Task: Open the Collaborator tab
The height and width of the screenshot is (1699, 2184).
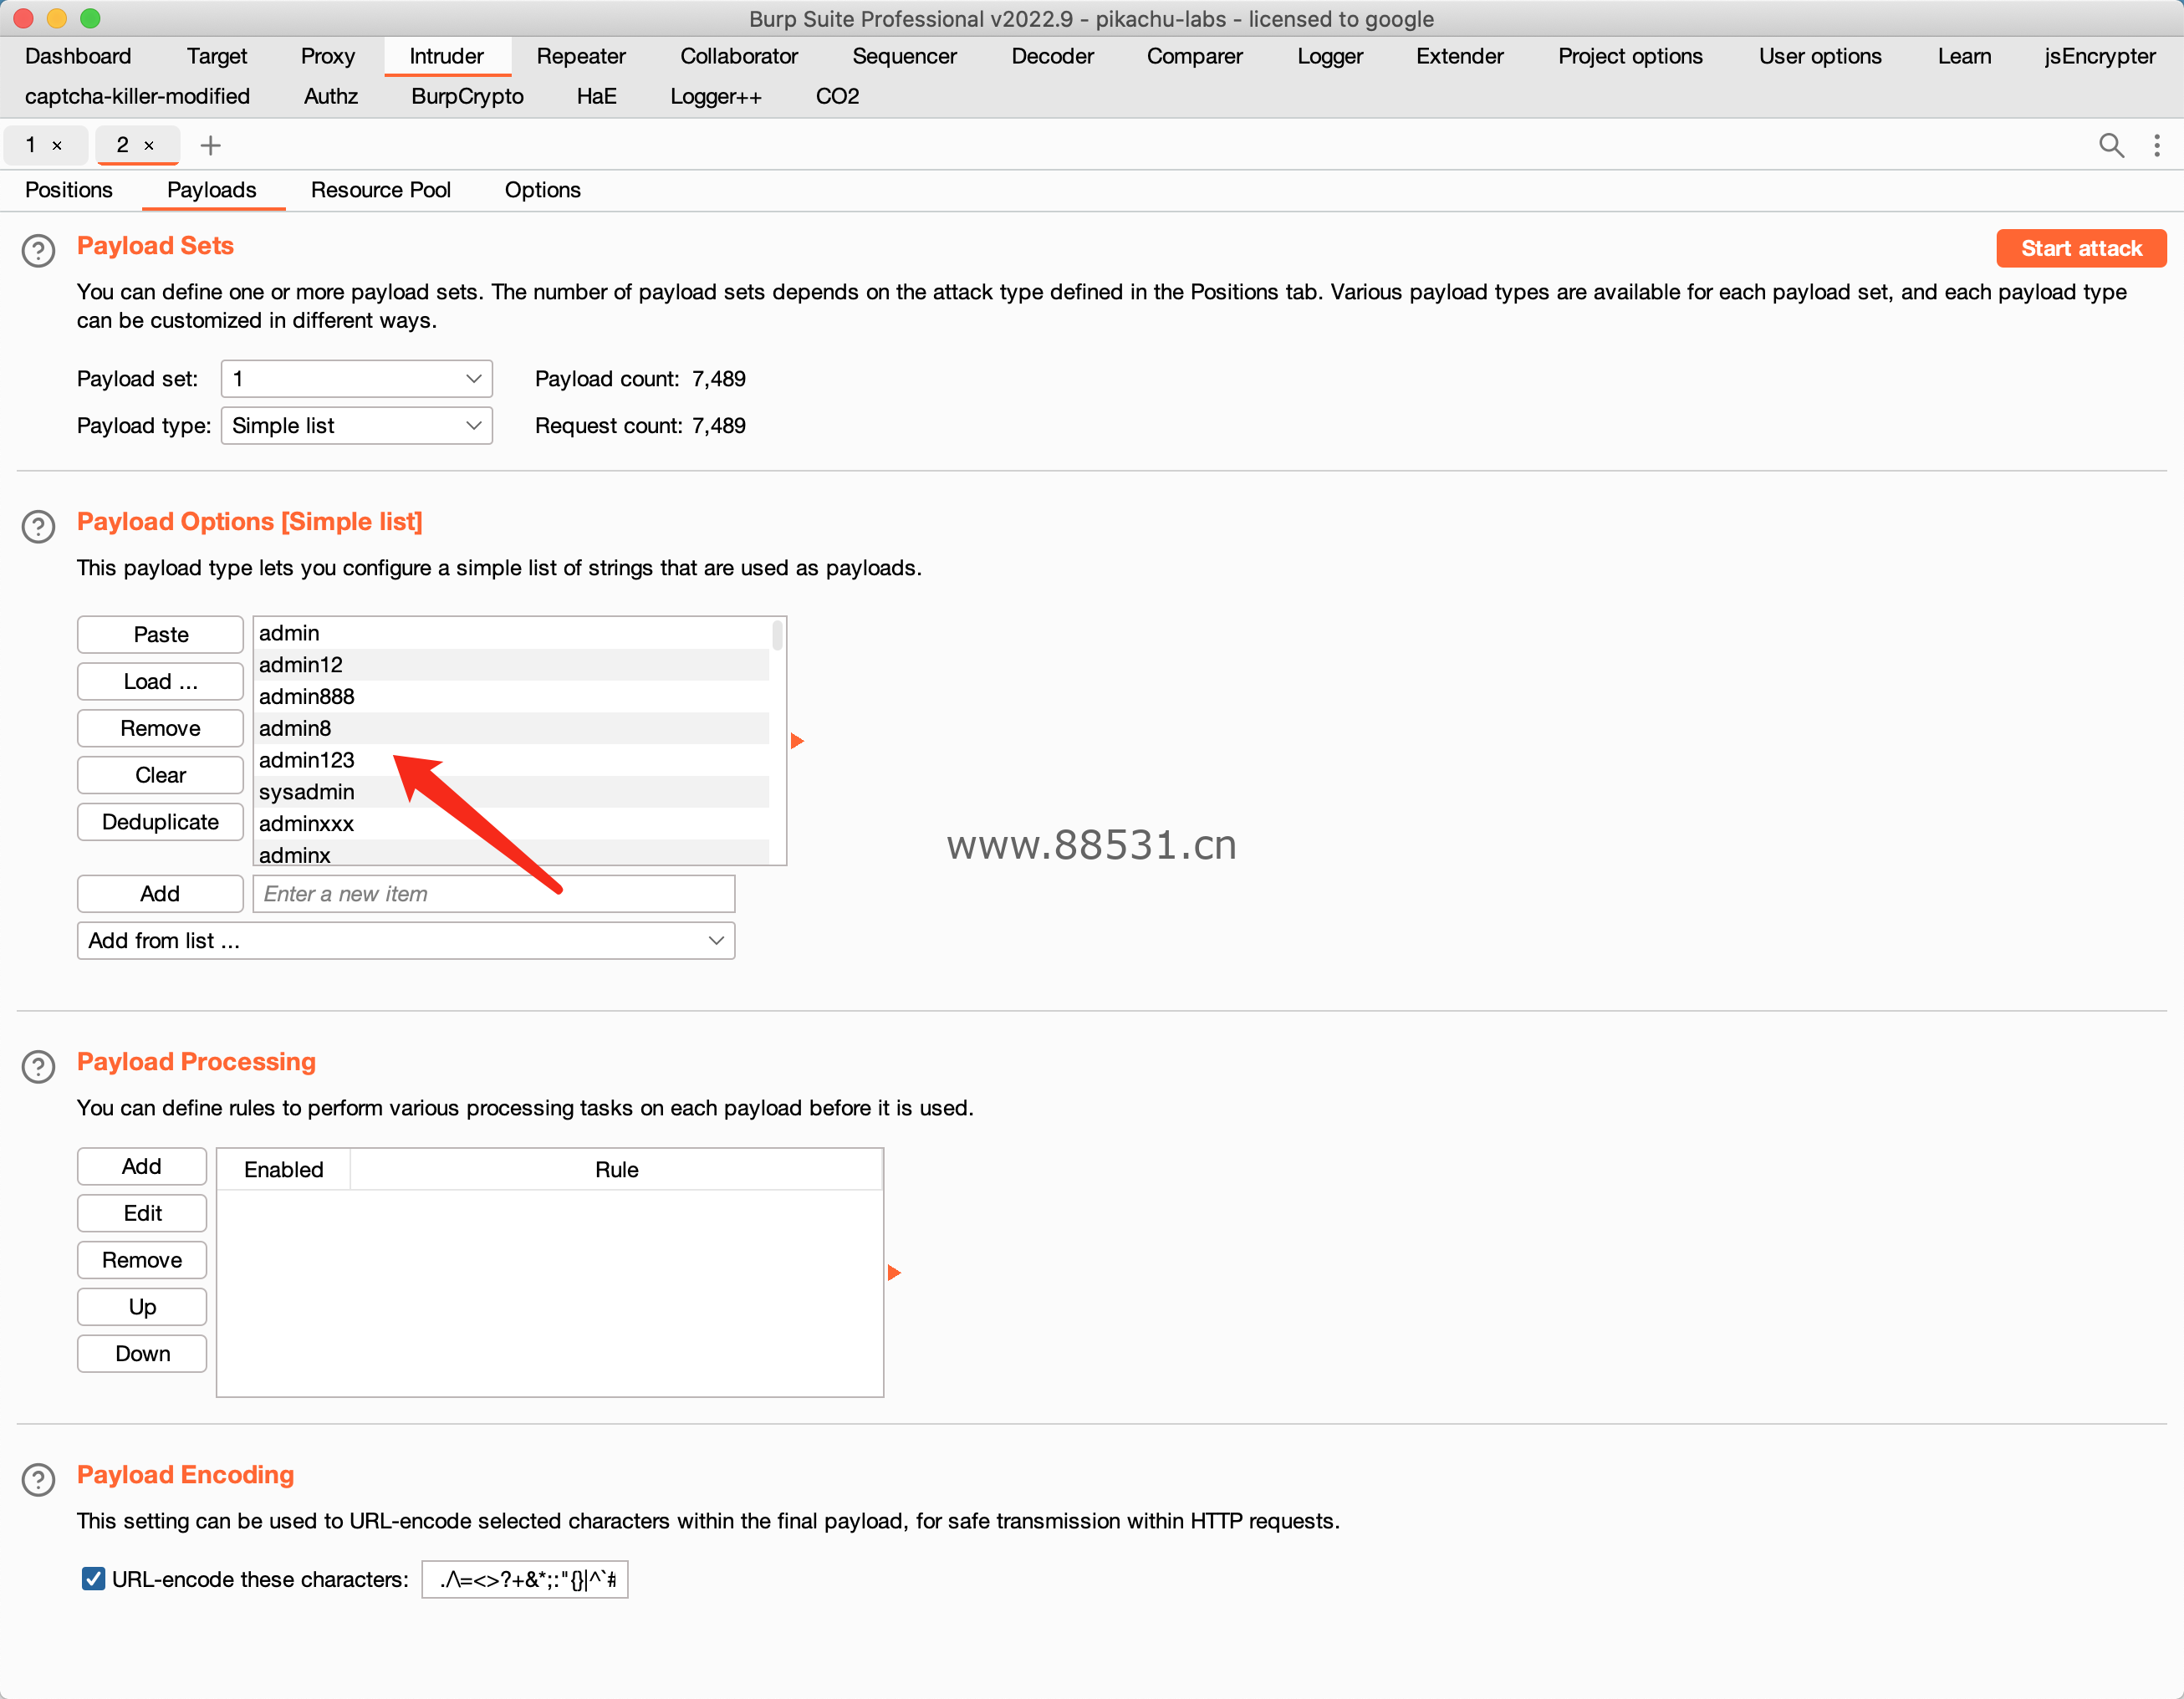Action: [739, 56]
